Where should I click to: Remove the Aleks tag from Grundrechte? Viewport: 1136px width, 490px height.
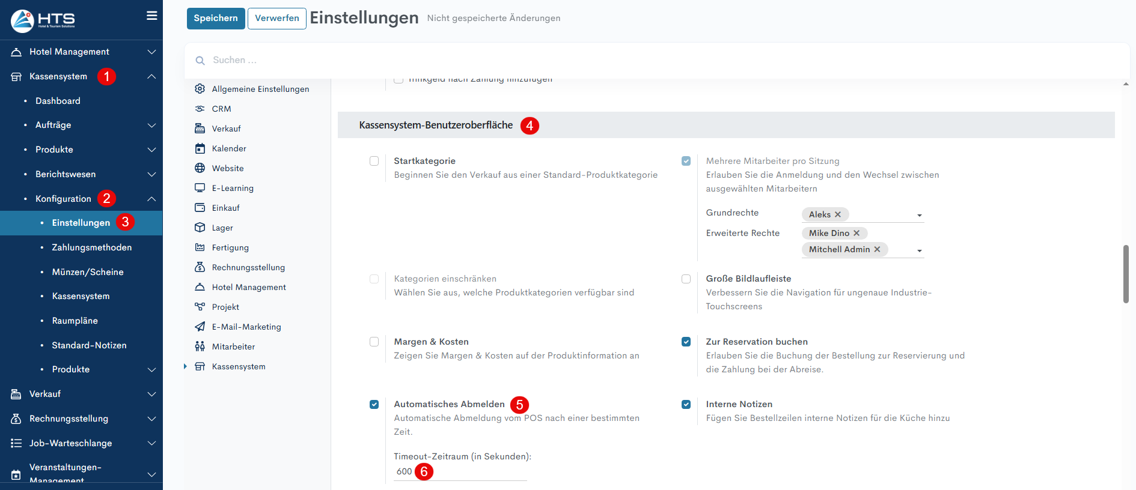[x=838, y=214]
